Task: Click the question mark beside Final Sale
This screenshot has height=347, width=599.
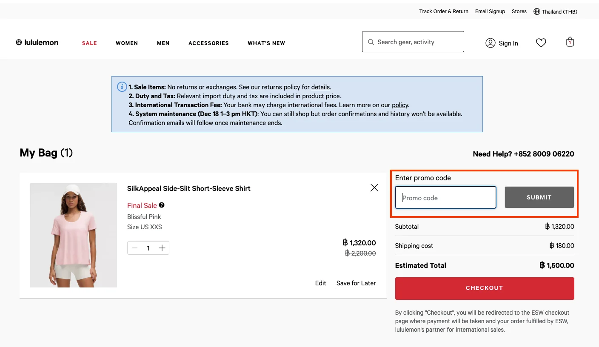Action: pyautogui.click(x=162, y=205)
